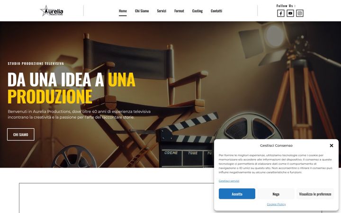Click the Aurelia Productions star logo
The image size is (341, 213).
[52, 11]
